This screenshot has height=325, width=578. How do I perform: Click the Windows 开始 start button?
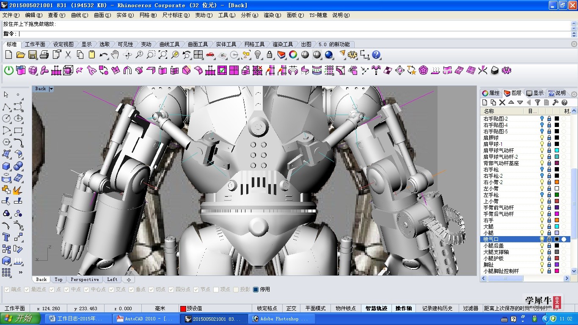point(20,319)
